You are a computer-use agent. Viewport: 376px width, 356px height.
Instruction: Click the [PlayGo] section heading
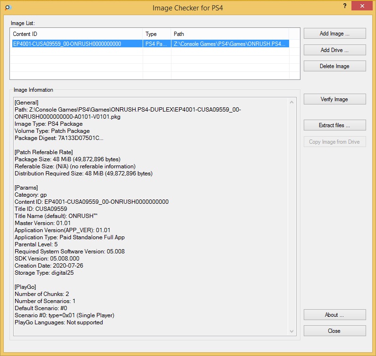(25, 287)
